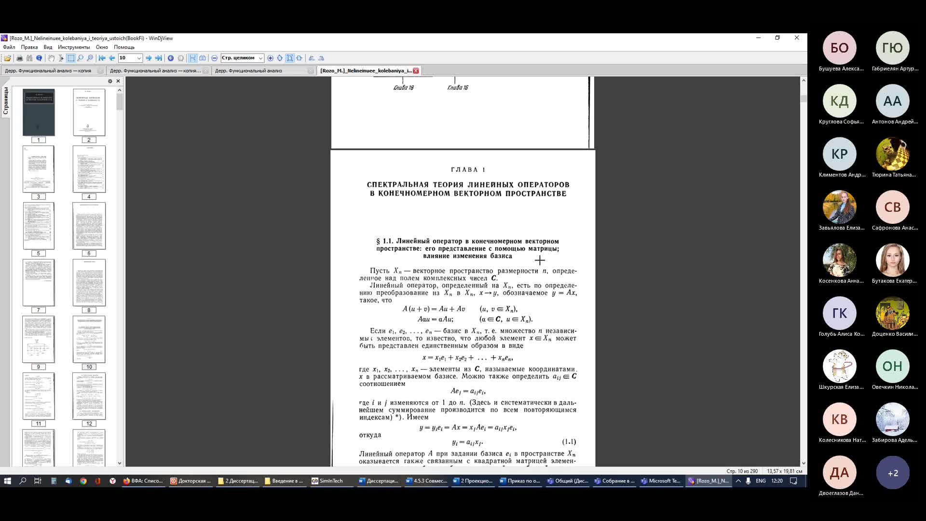This screenshot has height=521, width=926.
Task: Switch to 'Microsoft Te...' taskbar window
Action: click(x=661, y=481)
